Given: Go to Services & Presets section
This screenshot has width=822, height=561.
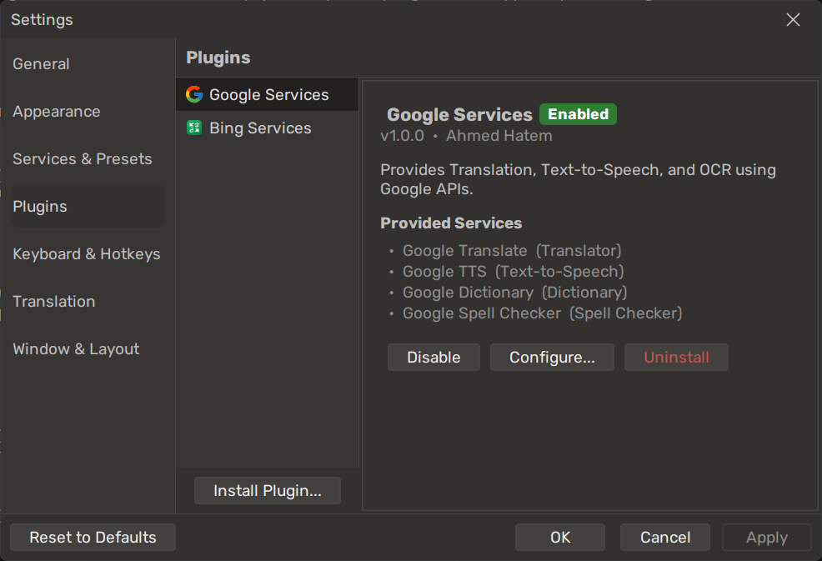Looking at the screenshot, I should [88, 159].
